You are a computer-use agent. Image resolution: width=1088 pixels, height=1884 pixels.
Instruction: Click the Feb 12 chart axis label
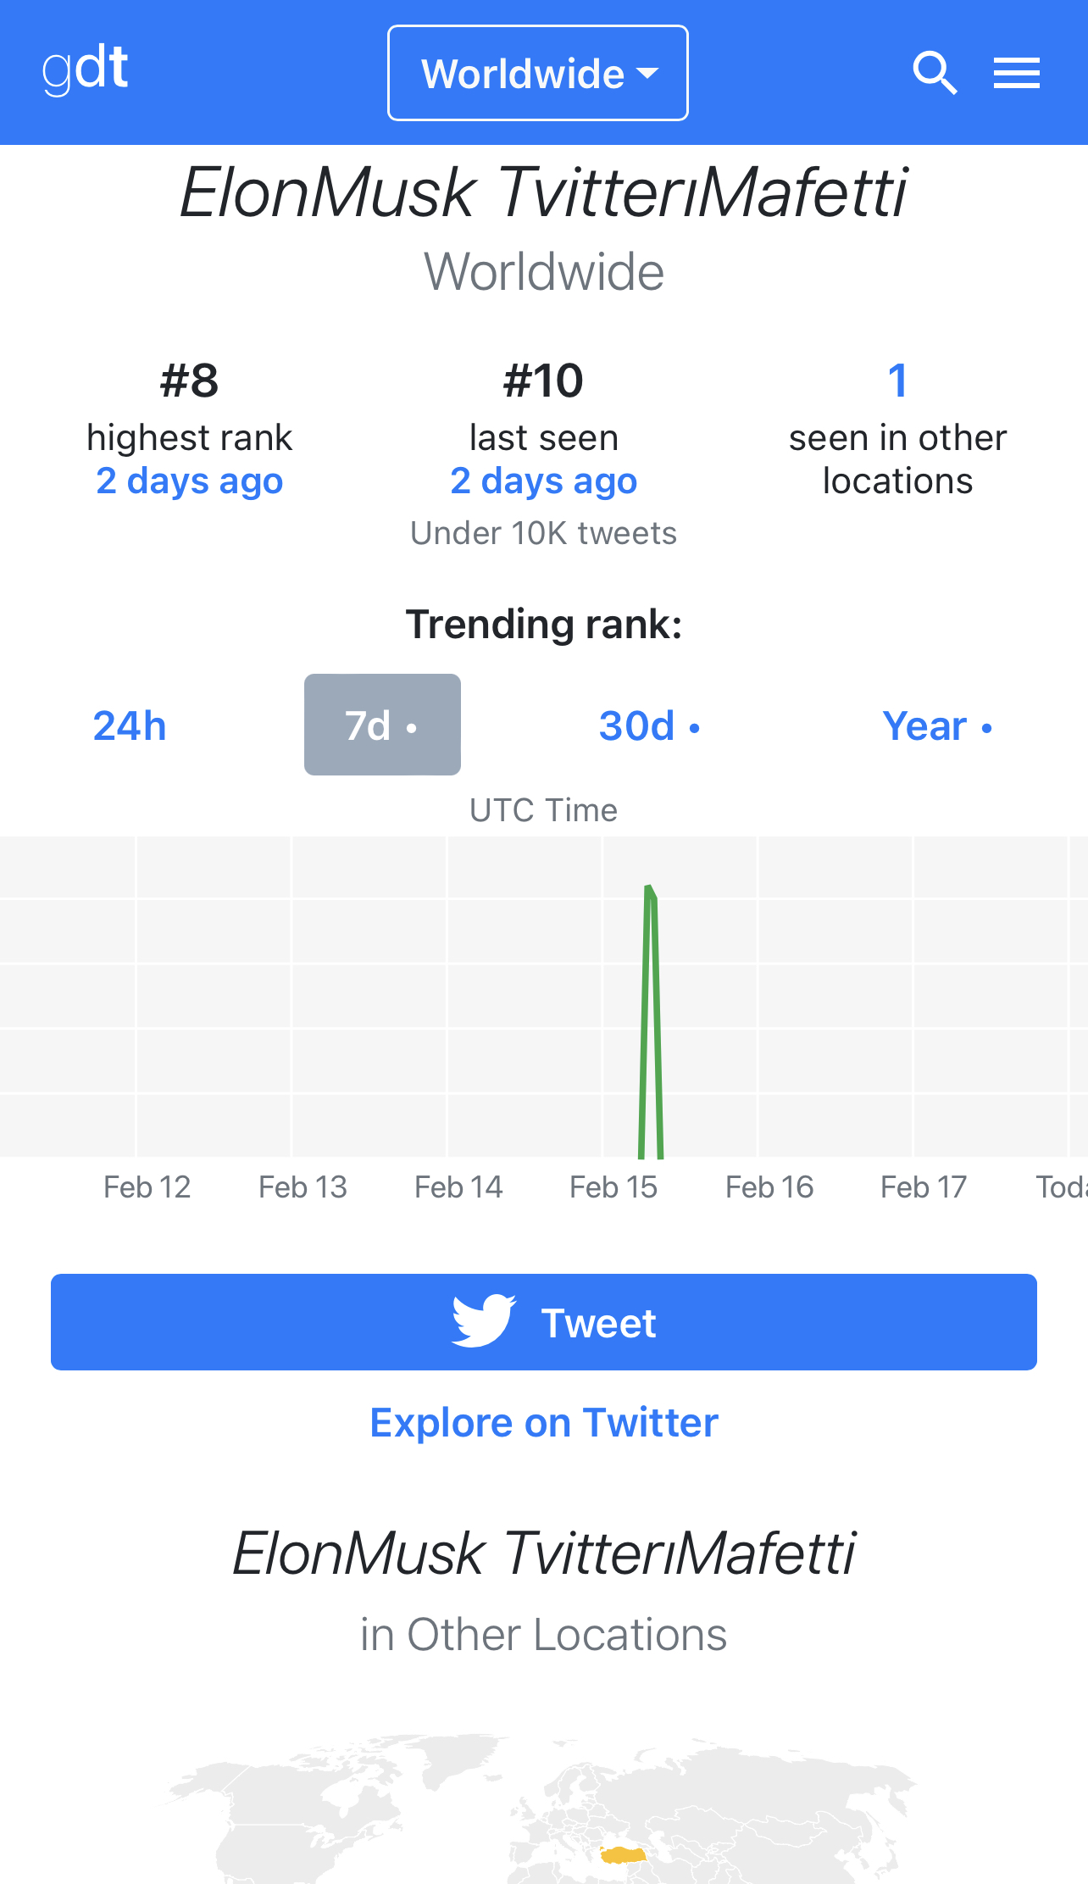tap(147, 1187)
